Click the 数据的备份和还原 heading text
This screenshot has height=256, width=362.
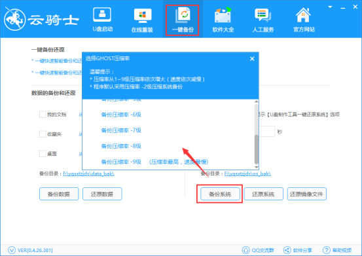[54, 93]
